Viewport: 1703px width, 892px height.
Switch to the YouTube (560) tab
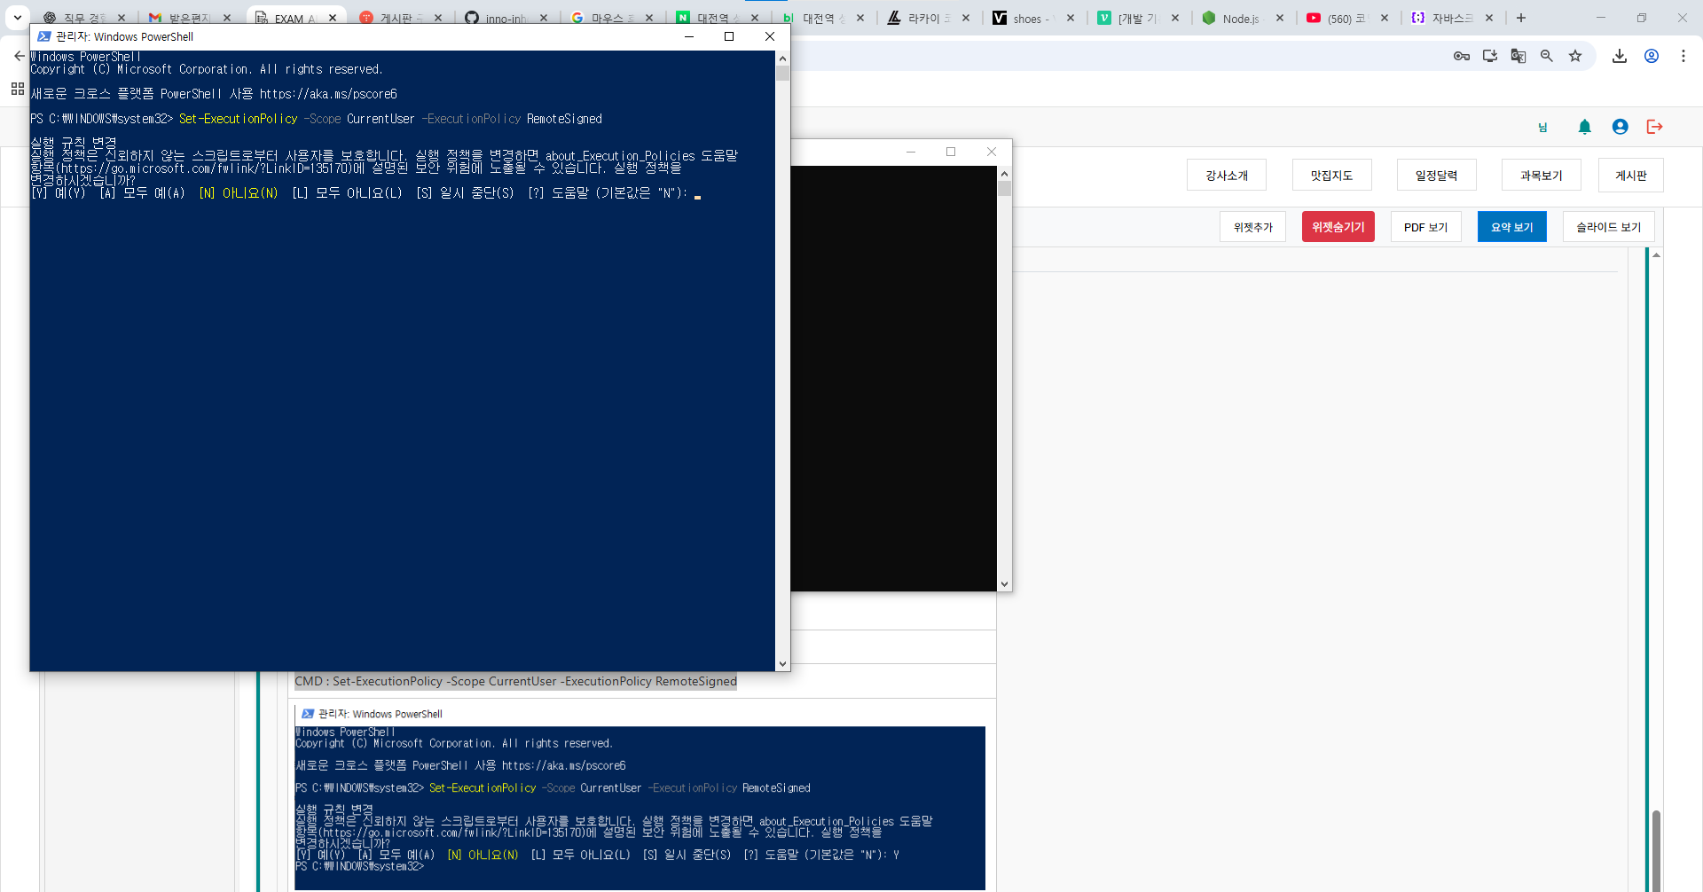click(x=1344, y=17)
